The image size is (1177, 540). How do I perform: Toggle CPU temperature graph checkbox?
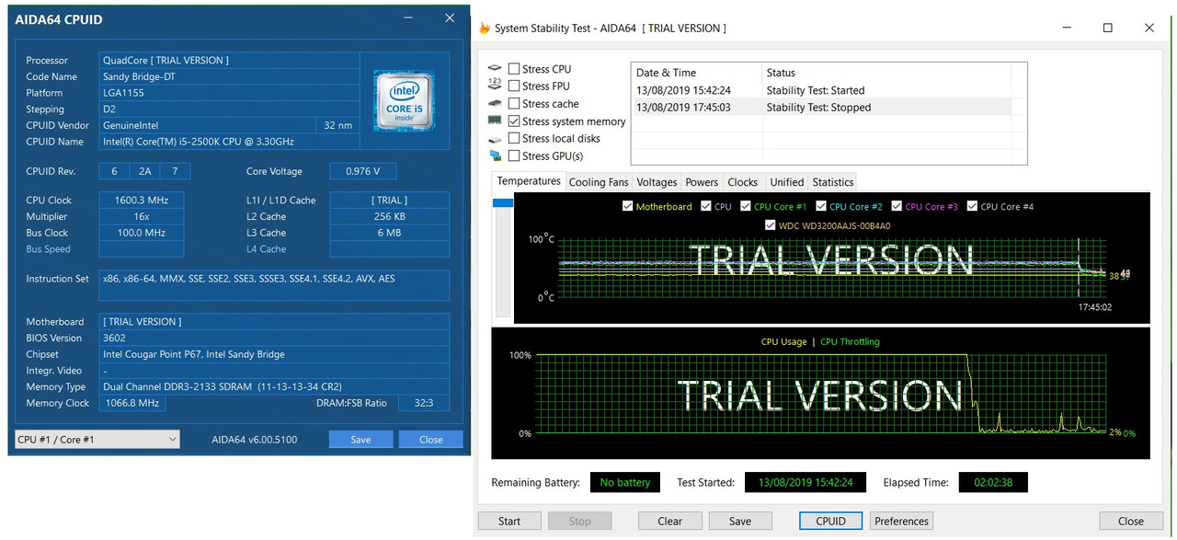point(706,206)
